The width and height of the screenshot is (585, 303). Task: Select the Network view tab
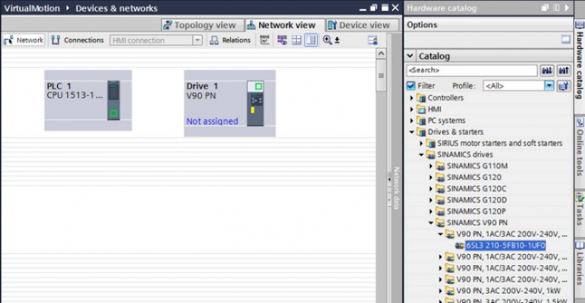click(285, 25)
